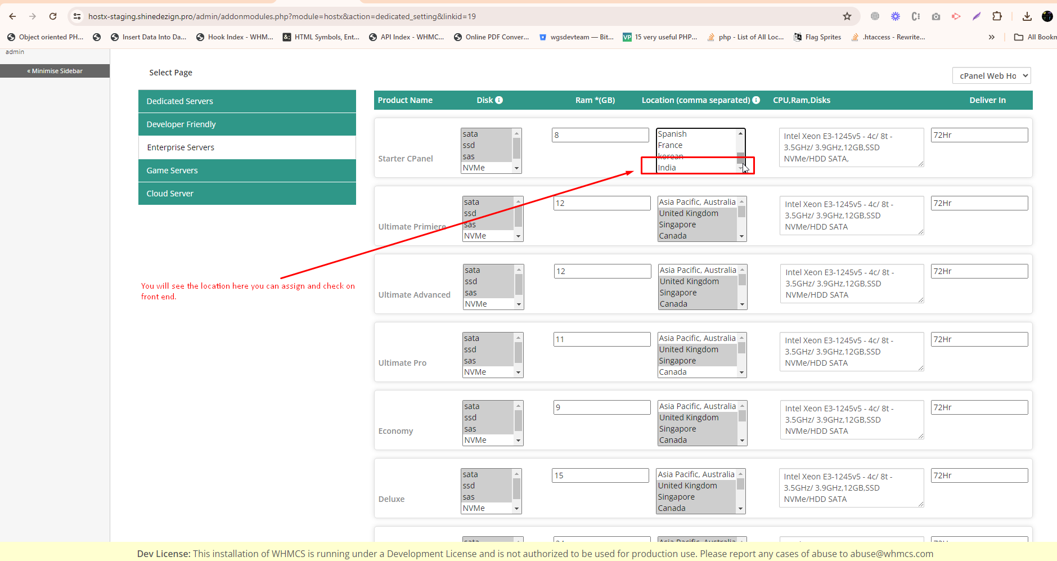Show more bookmarks via the chevron

[x=991, y=37]
